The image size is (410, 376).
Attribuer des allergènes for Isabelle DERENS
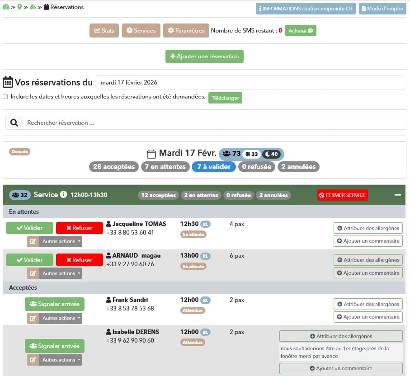click(341, 336)
